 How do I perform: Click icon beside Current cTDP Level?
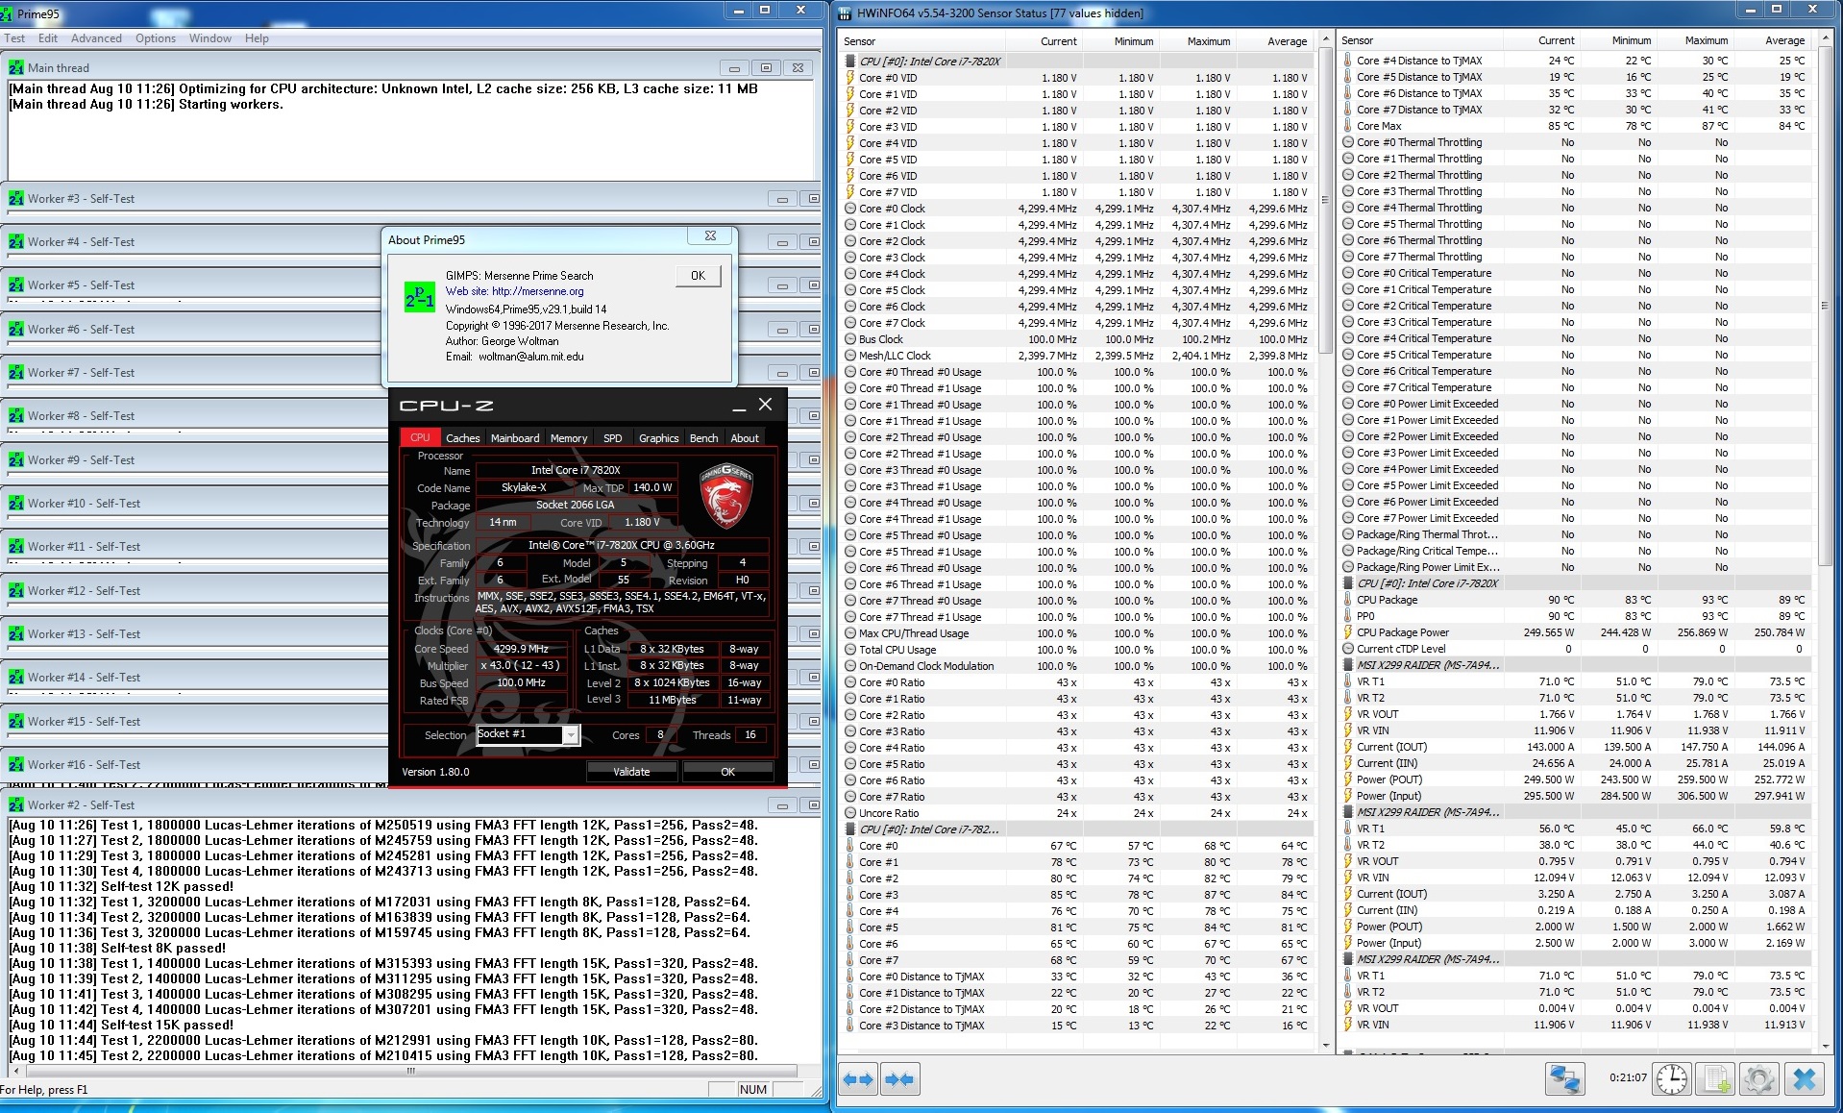pos(1347,649)
